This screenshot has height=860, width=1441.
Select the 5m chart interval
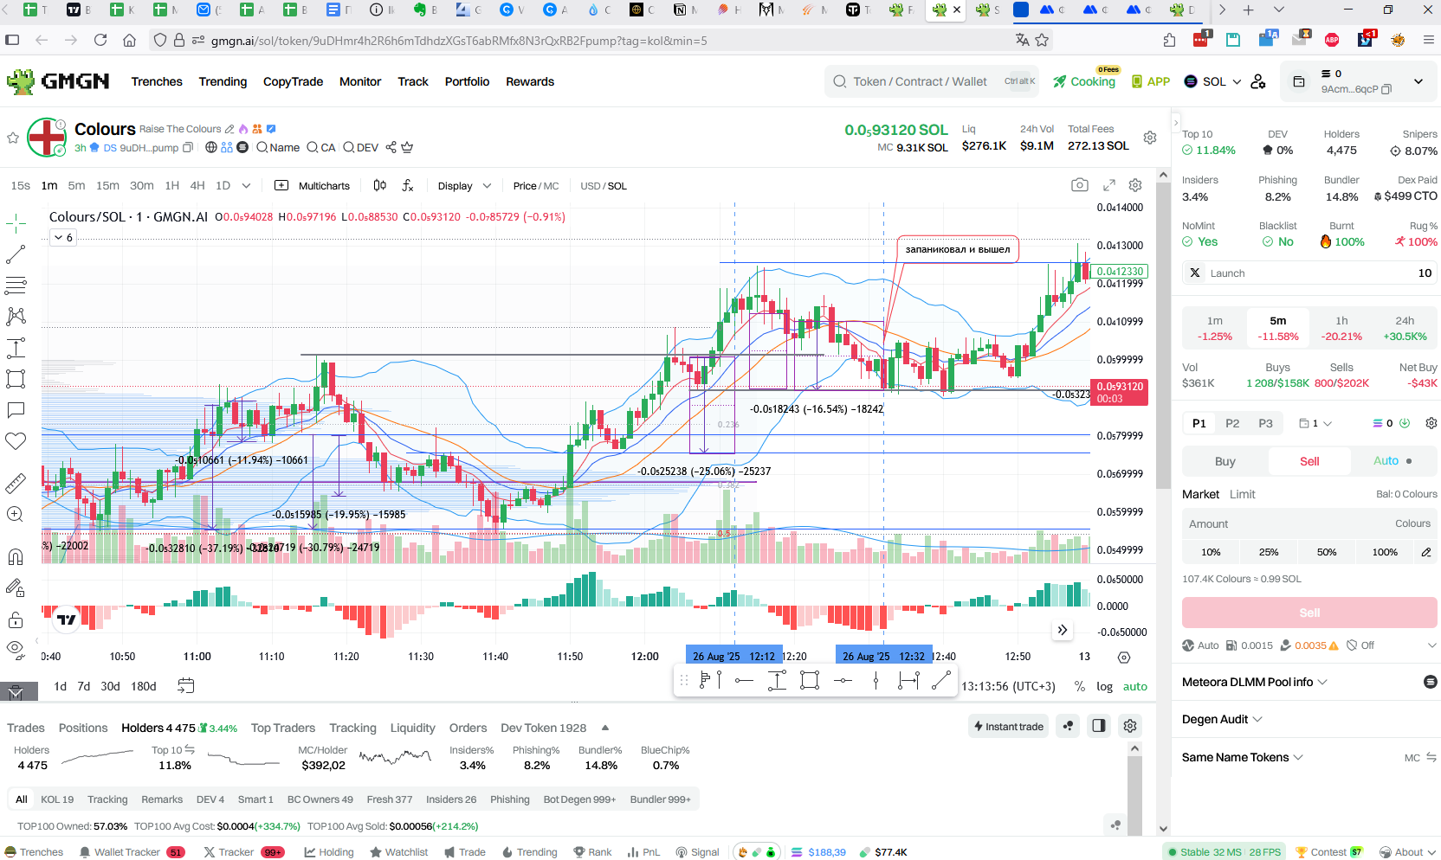[76, 185]
